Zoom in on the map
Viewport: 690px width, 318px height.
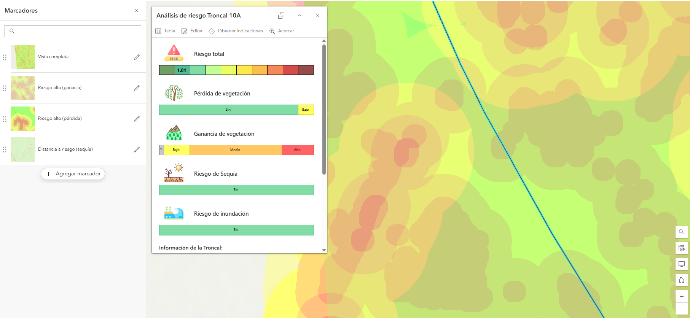[682, 296]
